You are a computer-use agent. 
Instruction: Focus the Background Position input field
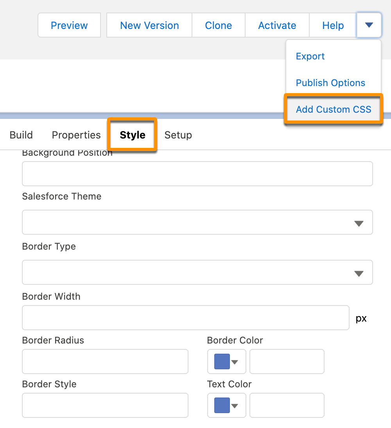197,174
